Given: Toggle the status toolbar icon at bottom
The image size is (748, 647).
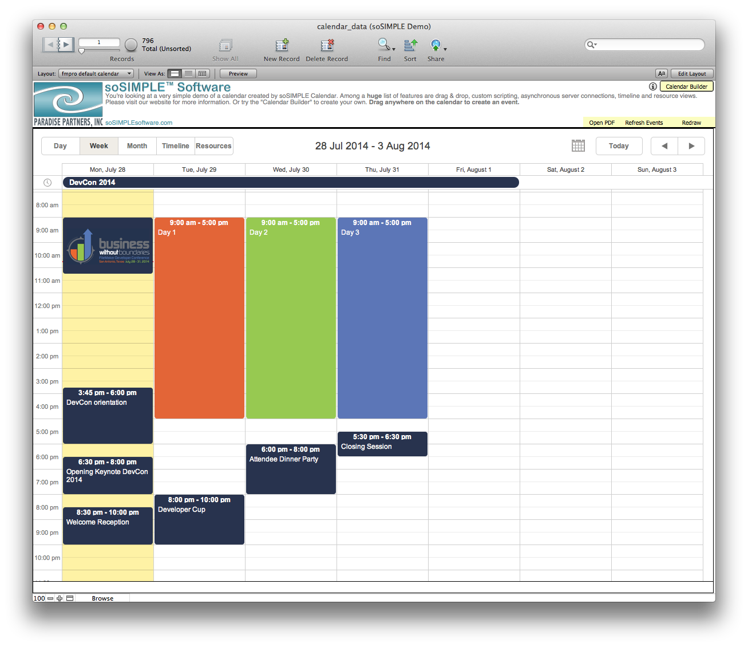Looking at the screenshot, I should (x=70, y=598).
